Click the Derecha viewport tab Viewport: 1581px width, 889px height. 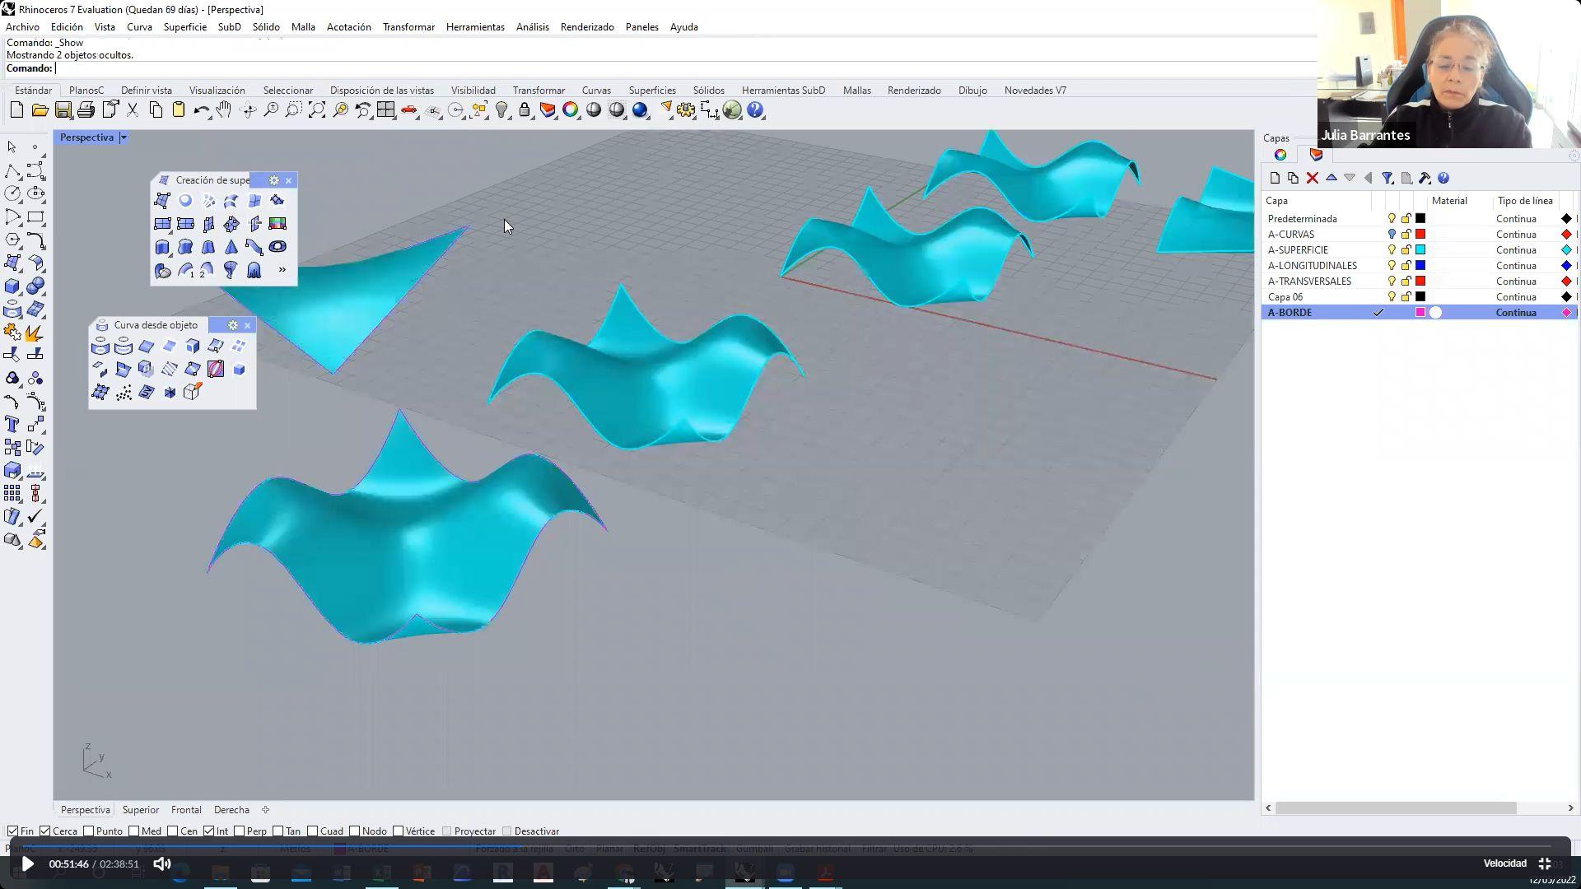click(231, 810)
